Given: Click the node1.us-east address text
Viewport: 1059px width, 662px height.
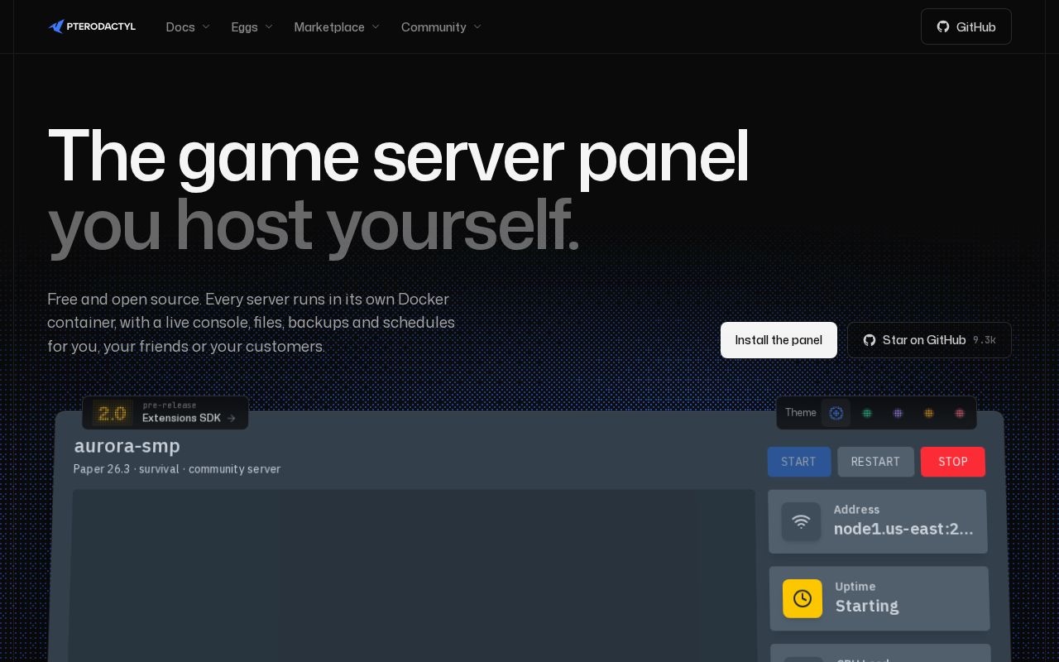Looking at the screenshot, I should (903, 529).
